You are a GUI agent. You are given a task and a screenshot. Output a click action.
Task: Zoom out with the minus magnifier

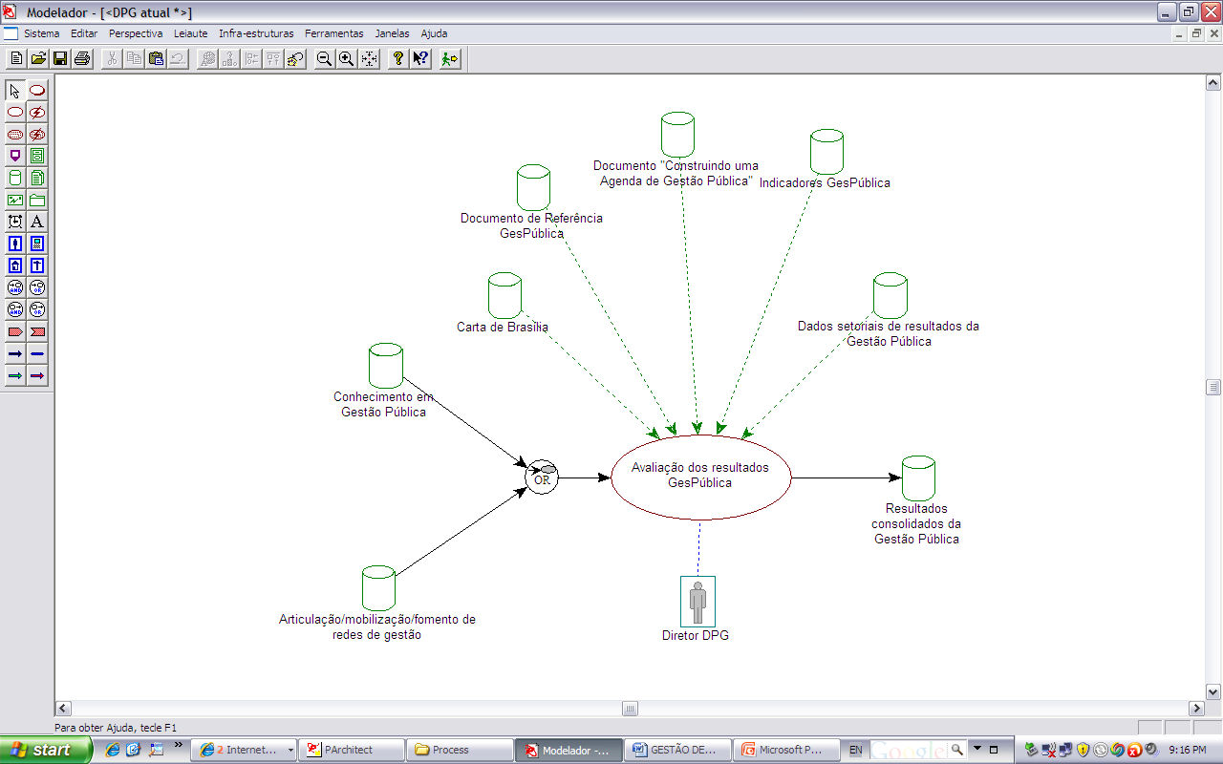[x=325, y=59]
